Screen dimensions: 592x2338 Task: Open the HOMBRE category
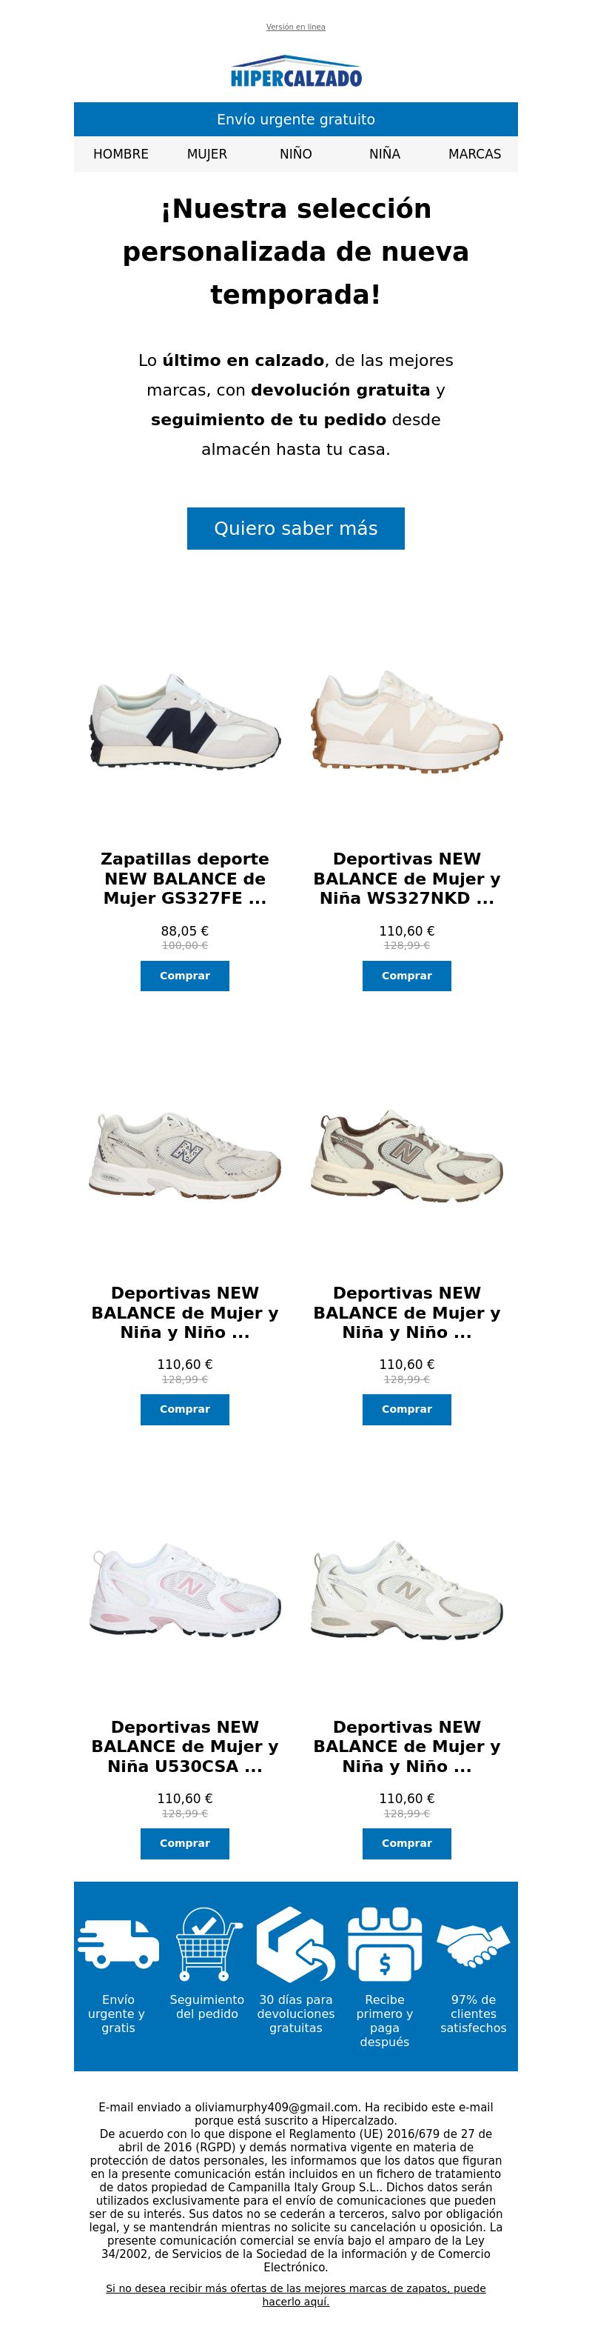(x=121, y=154)
